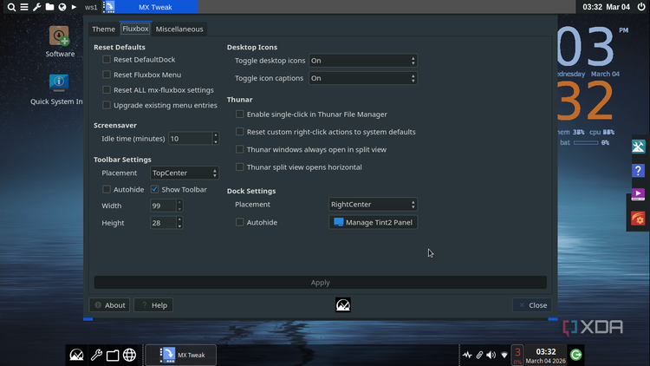The height and width of the screenshot is (366, 650).
Task: Click the toolbar Height value field
Action: click(x=163, y=223)
